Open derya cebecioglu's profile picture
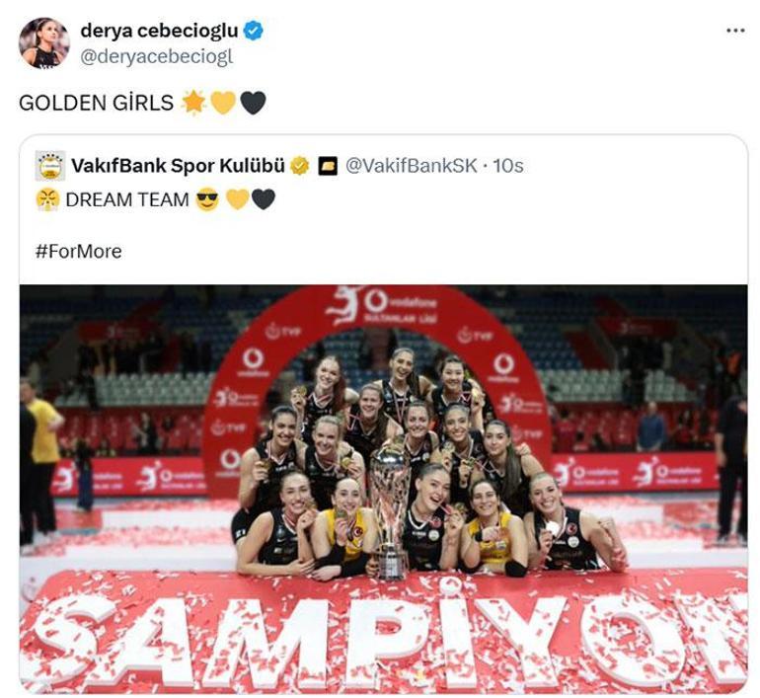Screen dimensions: 760x698 tap(43, 43)
